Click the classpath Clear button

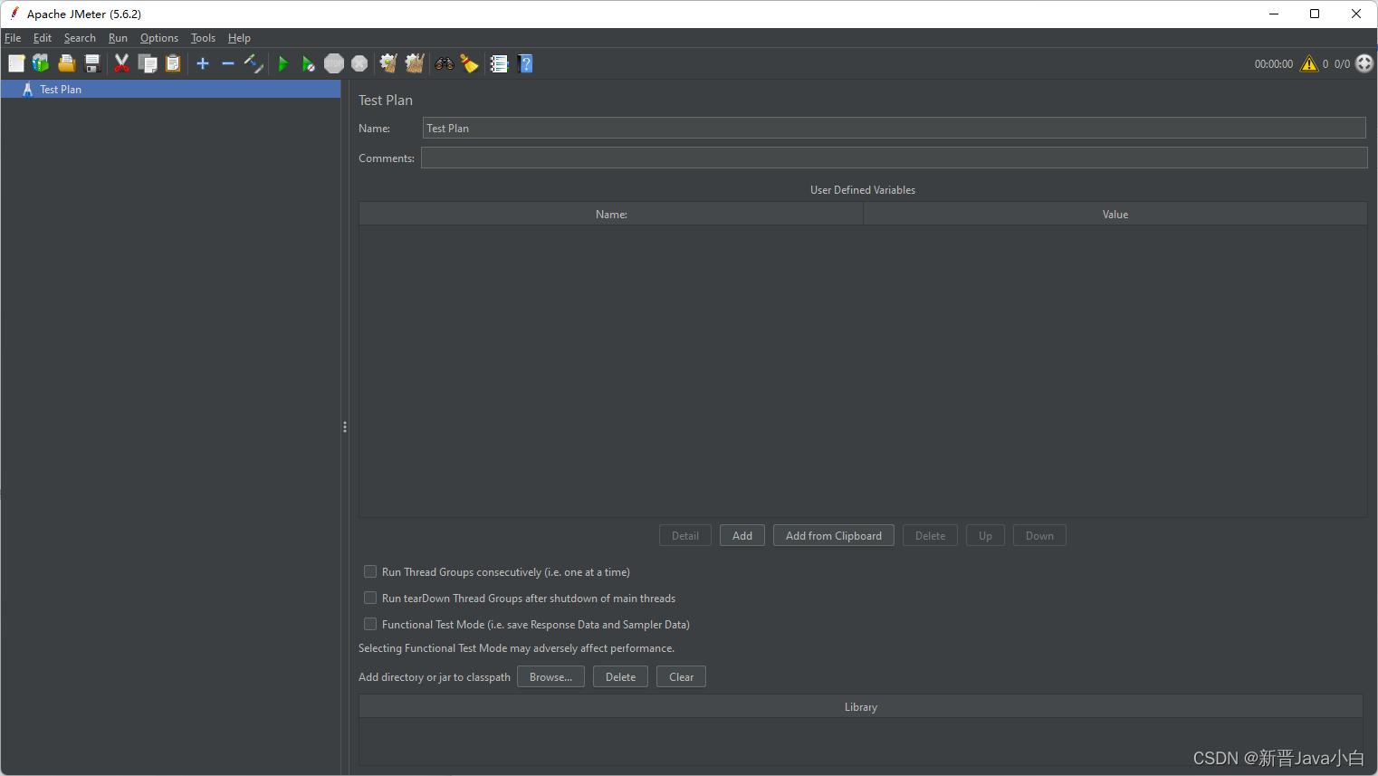coord(681,676)
